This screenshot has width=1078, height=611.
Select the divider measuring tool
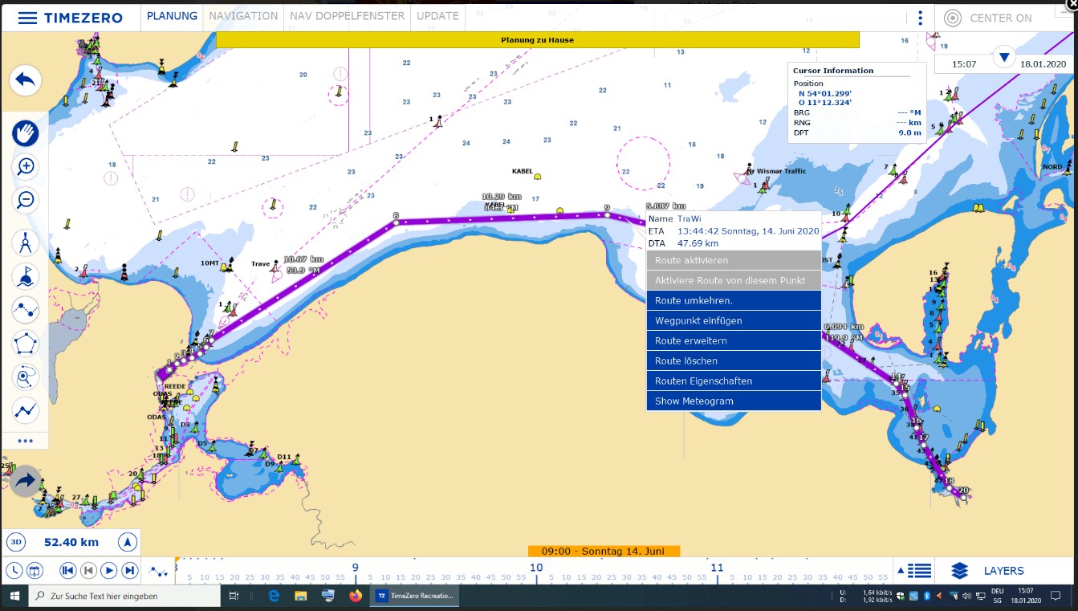(26, 242)
